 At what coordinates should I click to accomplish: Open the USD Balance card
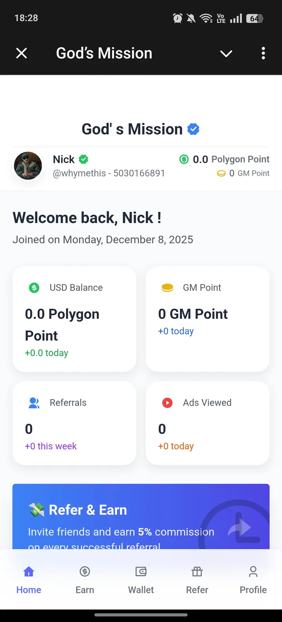[x=74, y=319]
